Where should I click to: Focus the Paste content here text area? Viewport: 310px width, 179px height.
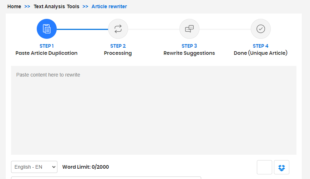point(154,110)
